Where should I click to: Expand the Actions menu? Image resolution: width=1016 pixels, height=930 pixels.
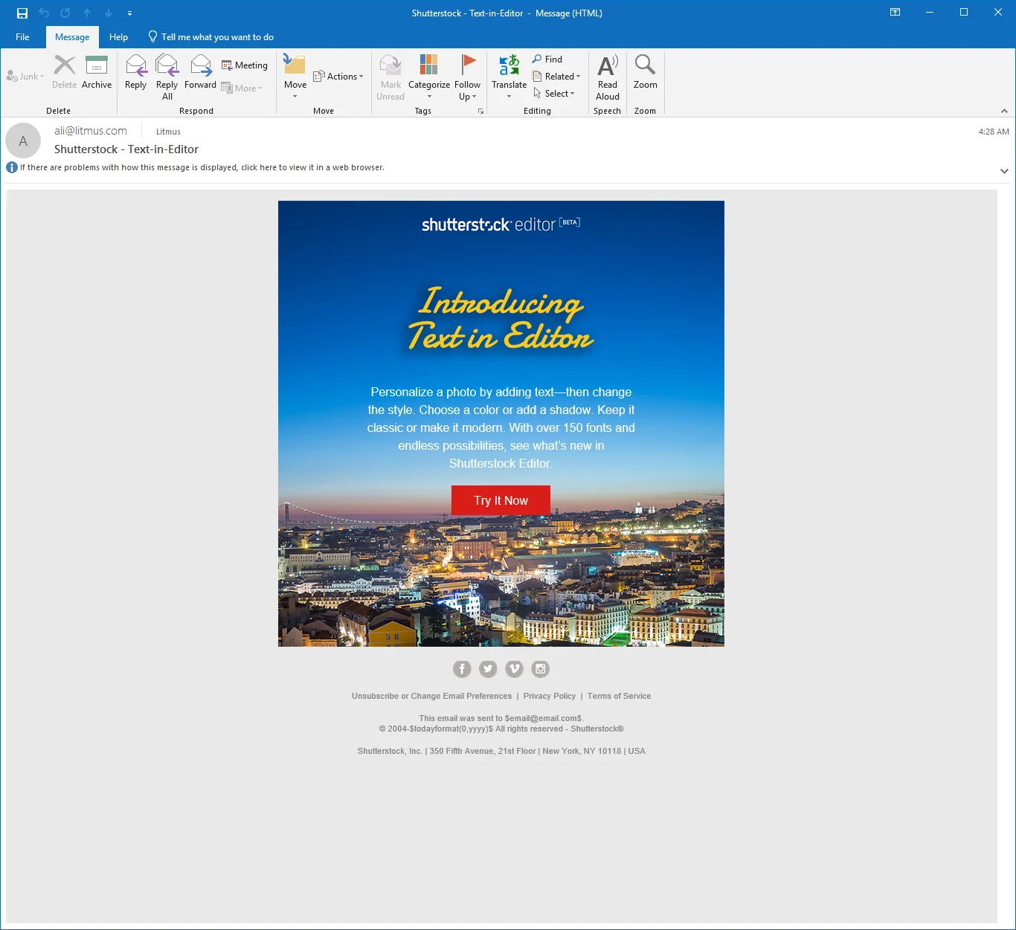pos(338,77)
